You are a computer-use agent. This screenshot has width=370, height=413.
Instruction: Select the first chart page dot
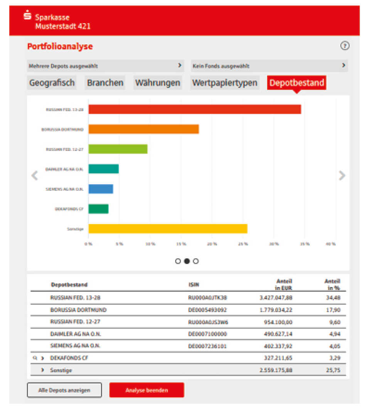178,261
